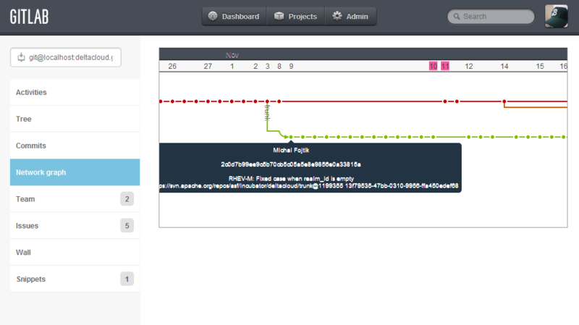Open the Commits sidebar item

(x=75, y=145)
